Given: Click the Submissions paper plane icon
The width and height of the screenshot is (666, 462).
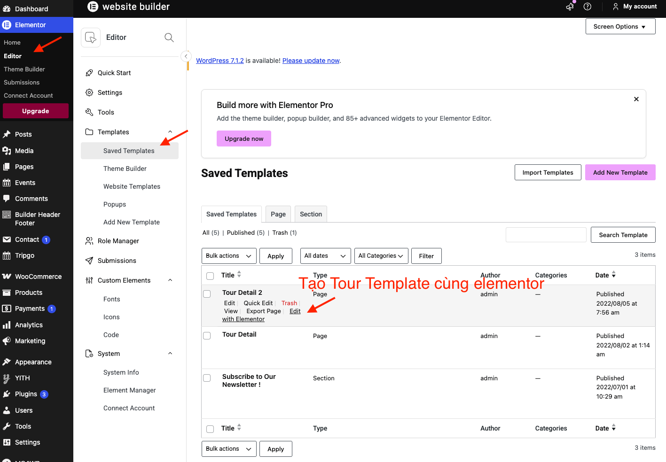Looking at the screenshot, I should [x=89, y=261].
